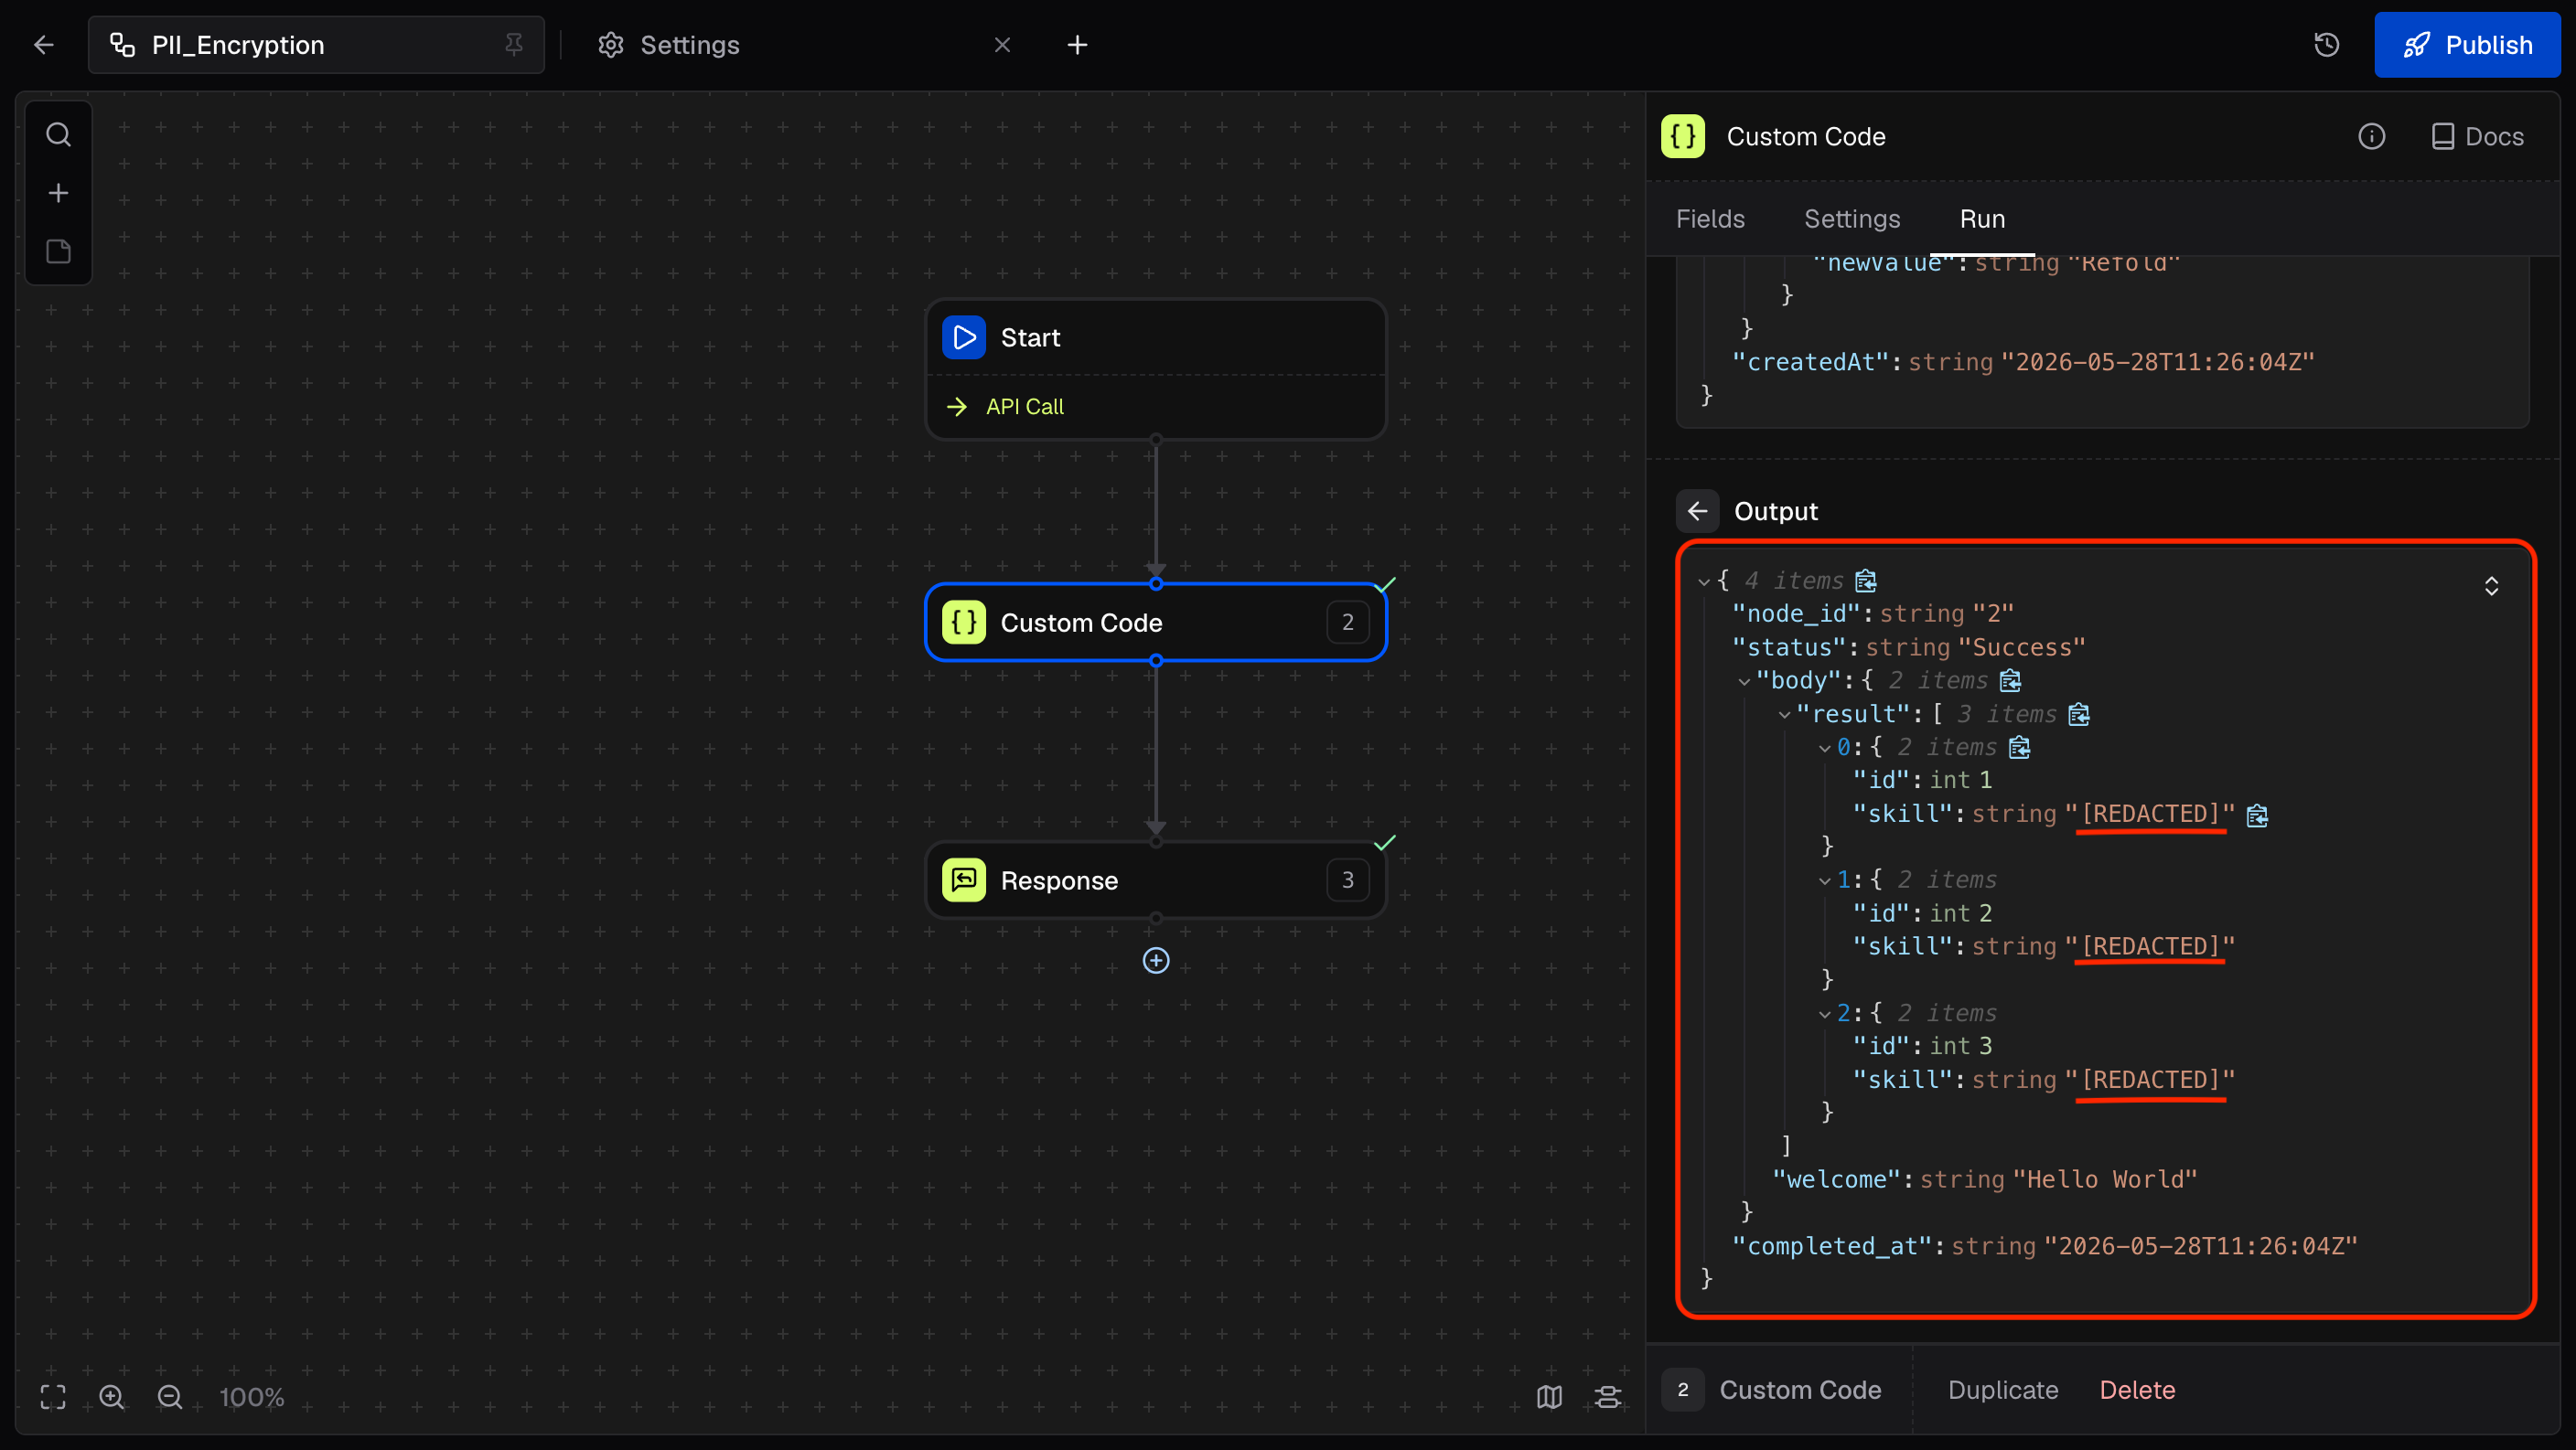The image size is (2576, 1450).
Task: Collapse result item 0
Action: (x=1824, y=748)
